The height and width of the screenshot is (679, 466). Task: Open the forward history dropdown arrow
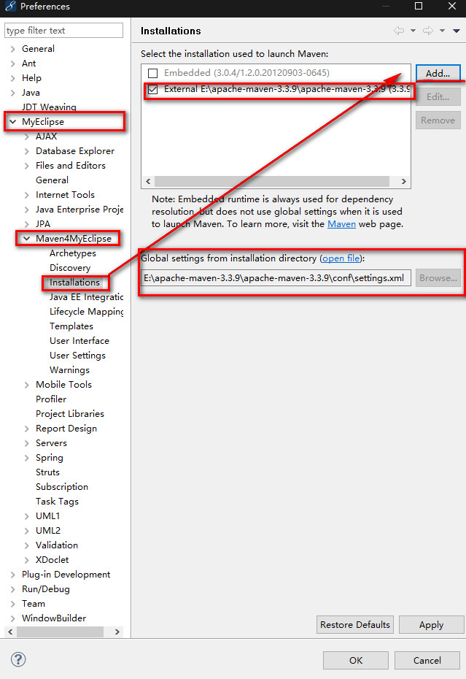pyautogui.click(x=442, y=31)
